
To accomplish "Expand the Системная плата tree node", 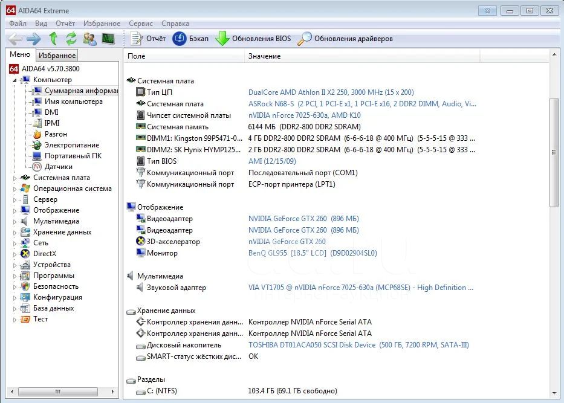I will (x=15, y=178).
